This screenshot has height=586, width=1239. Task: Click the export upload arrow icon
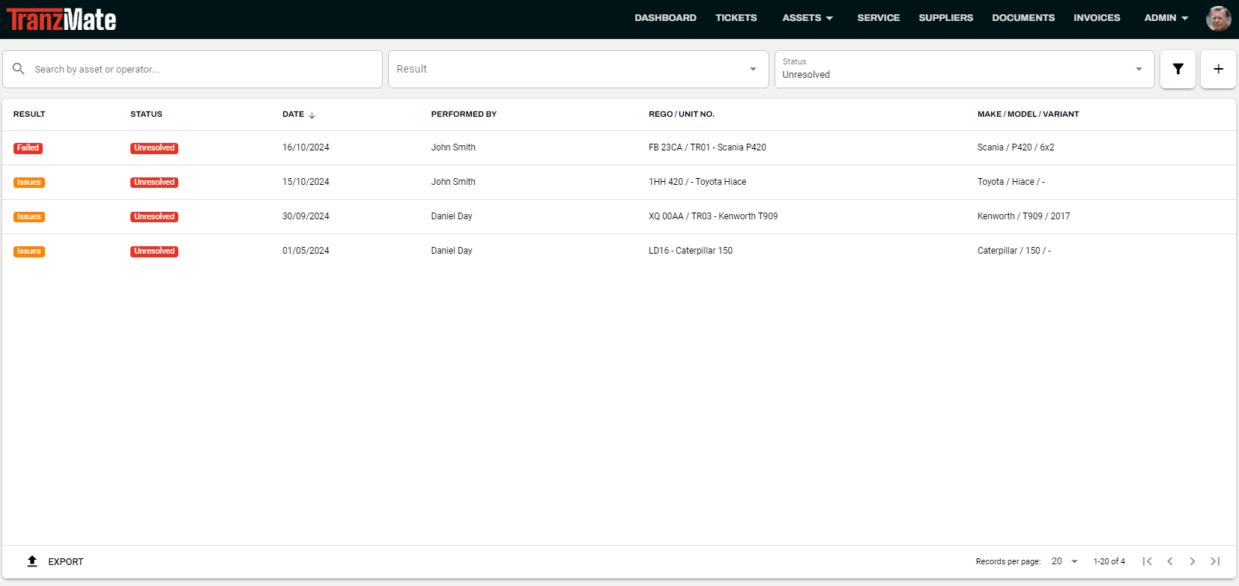pyautogui.click(x=32, y=561)
